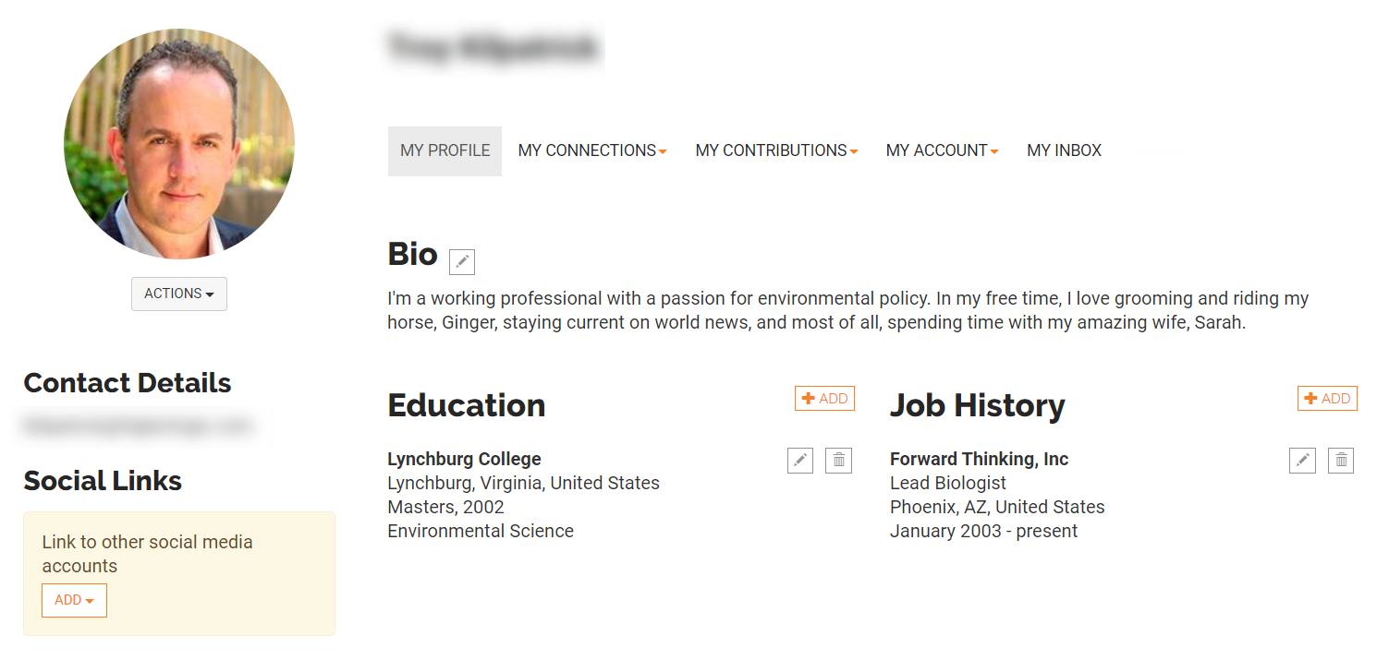
Task: Click the Forward Thinking, Inc title
Action: point(979,459)
